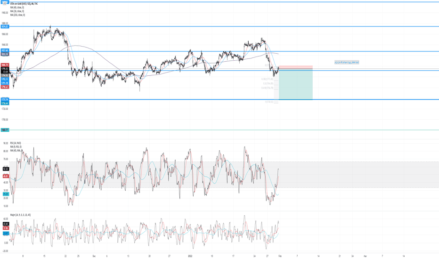Click the 1737.74 horizontal line price label

(5, 100)
